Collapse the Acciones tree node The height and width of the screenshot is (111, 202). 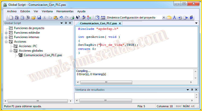[6, 42]
